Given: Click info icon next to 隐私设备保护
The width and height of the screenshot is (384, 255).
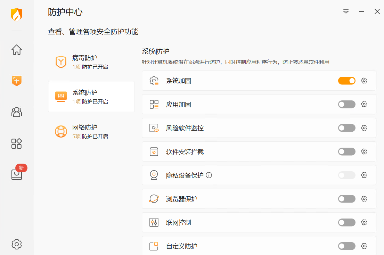Looking at the screenshot, I should click(x=209, y=175).
